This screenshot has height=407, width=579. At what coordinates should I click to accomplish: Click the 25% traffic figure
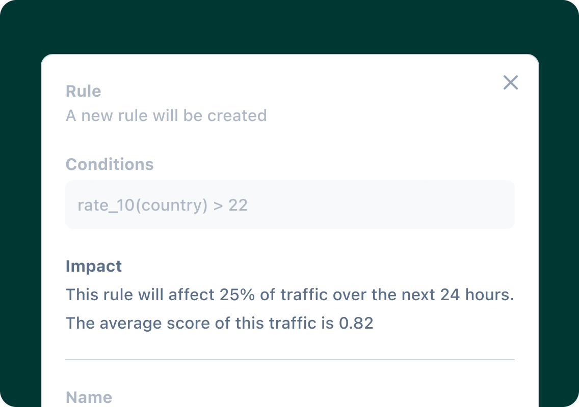238,295
